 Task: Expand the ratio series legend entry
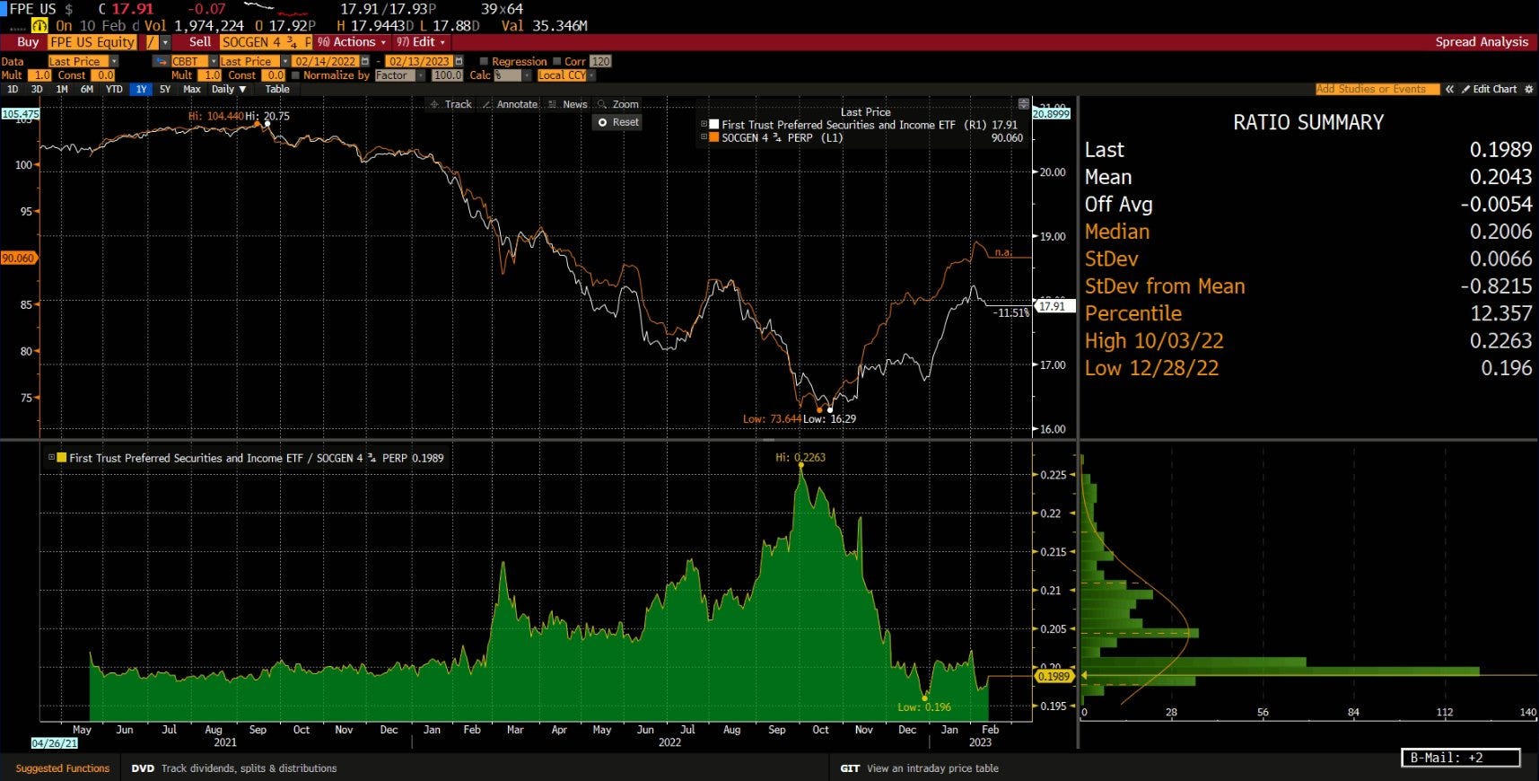(51, 457)
